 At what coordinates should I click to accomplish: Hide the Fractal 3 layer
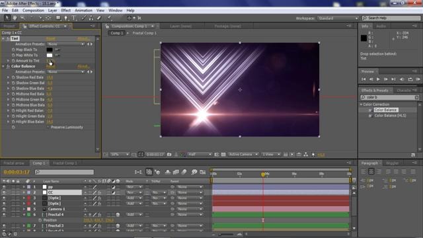point(4,225)
